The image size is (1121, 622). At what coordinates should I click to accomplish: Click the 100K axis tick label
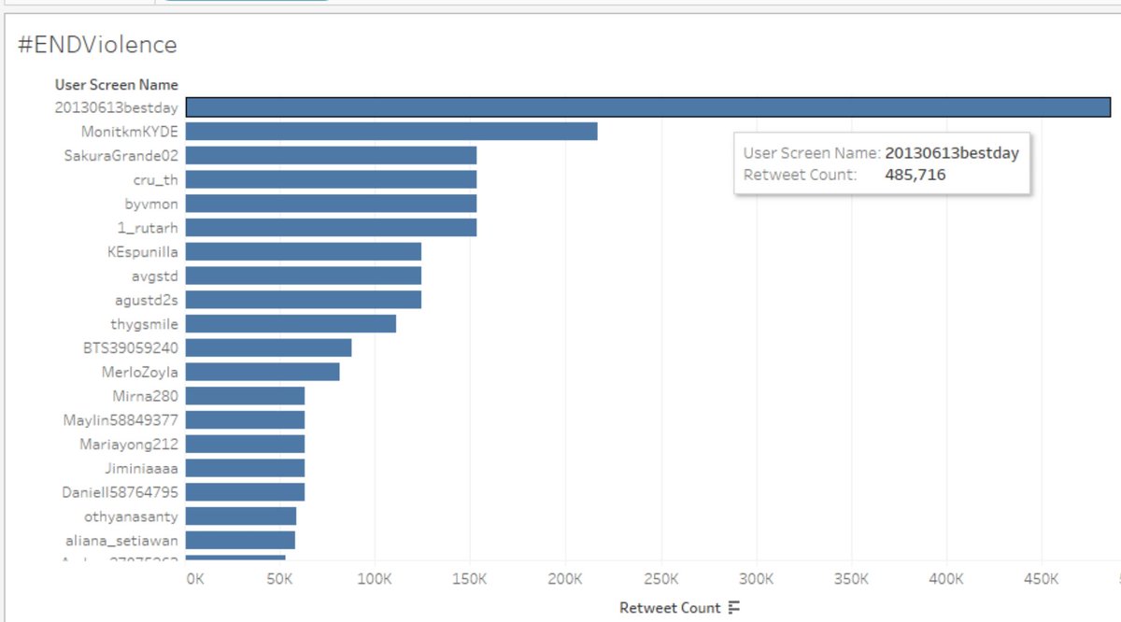click(375, 579)
